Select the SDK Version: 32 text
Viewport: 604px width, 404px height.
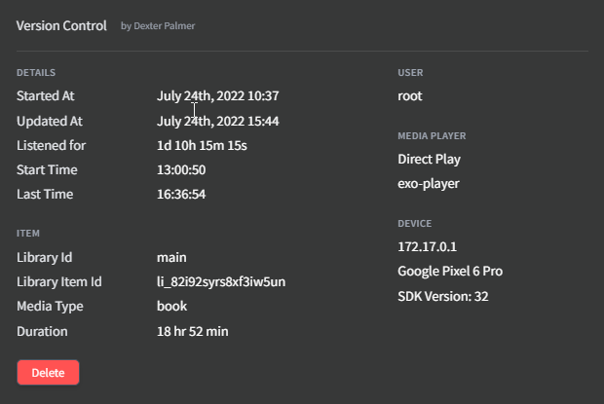pyautogui.click(x=443, y=296)
